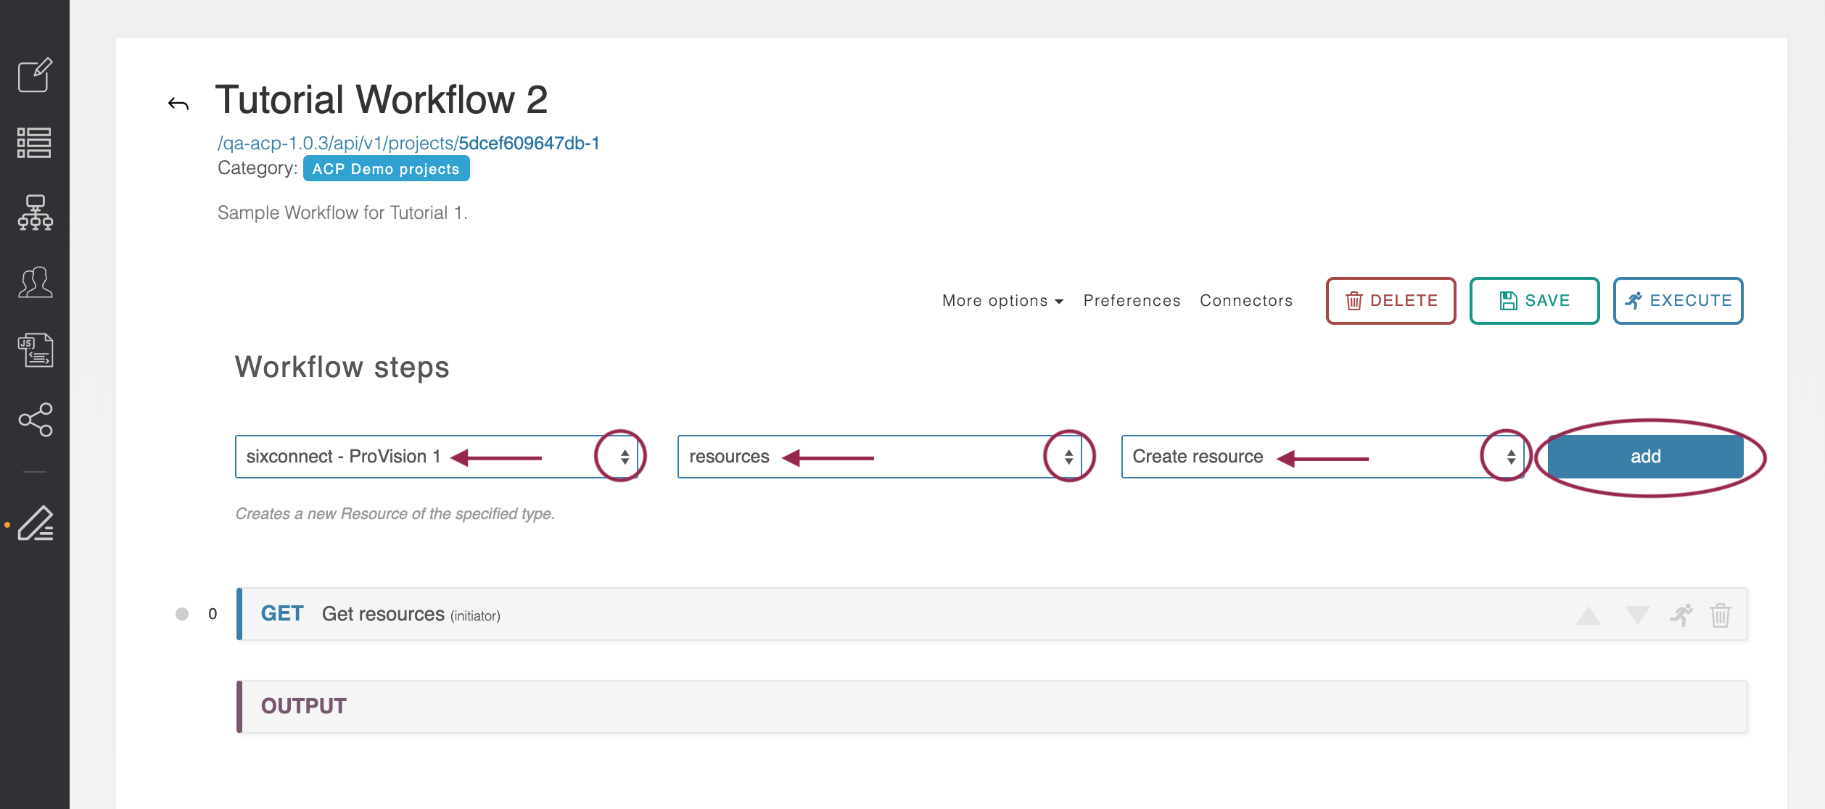1825x809 pixels.
Task: Open the workflow editor pencil icon
Action: (35, 523)
